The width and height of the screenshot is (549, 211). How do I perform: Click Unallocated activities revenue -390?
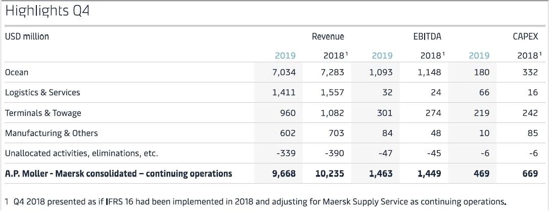pos(334,153)
